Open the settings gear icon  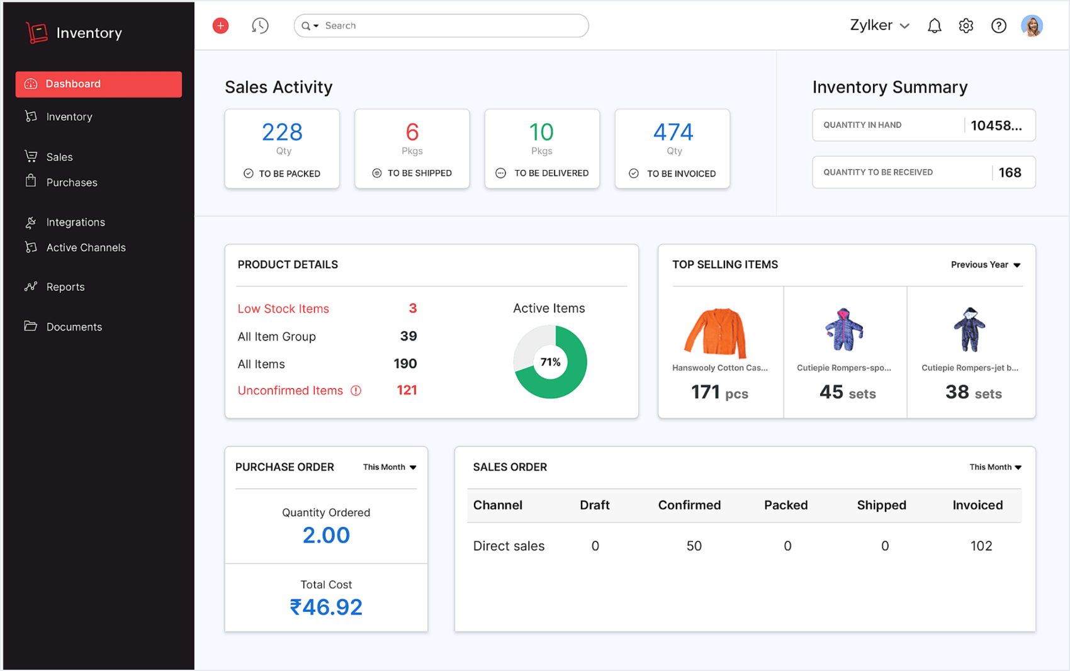tap(966, 25)
